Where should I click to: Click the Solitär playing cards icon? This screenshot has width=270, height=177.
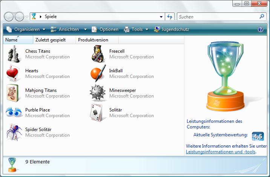(96, 113)
